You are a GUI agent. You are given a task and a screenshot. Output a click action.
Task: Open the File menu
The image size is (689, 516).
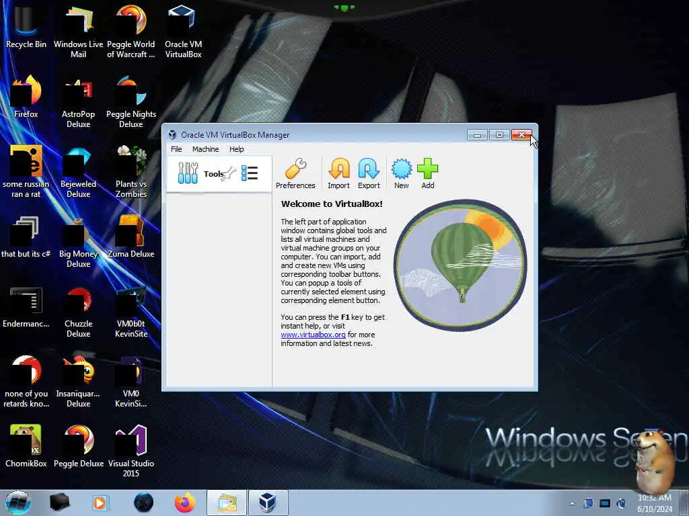click(176, 149)
